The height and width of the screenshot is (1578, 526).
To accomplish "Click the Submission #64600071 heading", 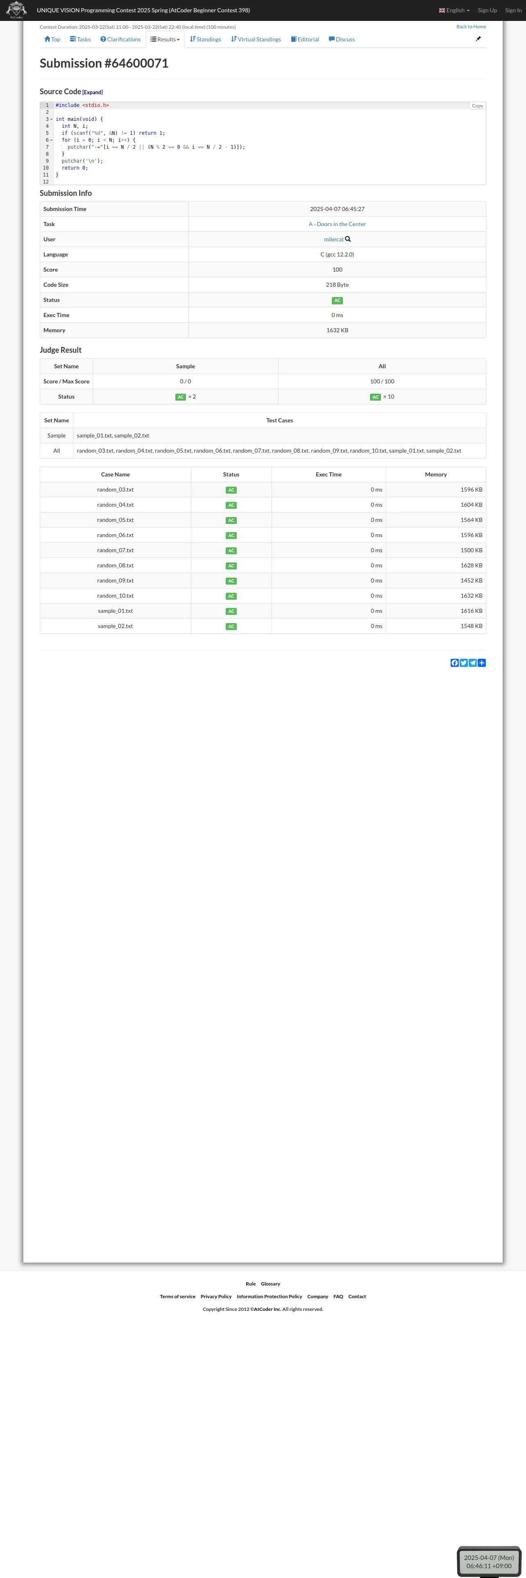I will tap(104, 63).
